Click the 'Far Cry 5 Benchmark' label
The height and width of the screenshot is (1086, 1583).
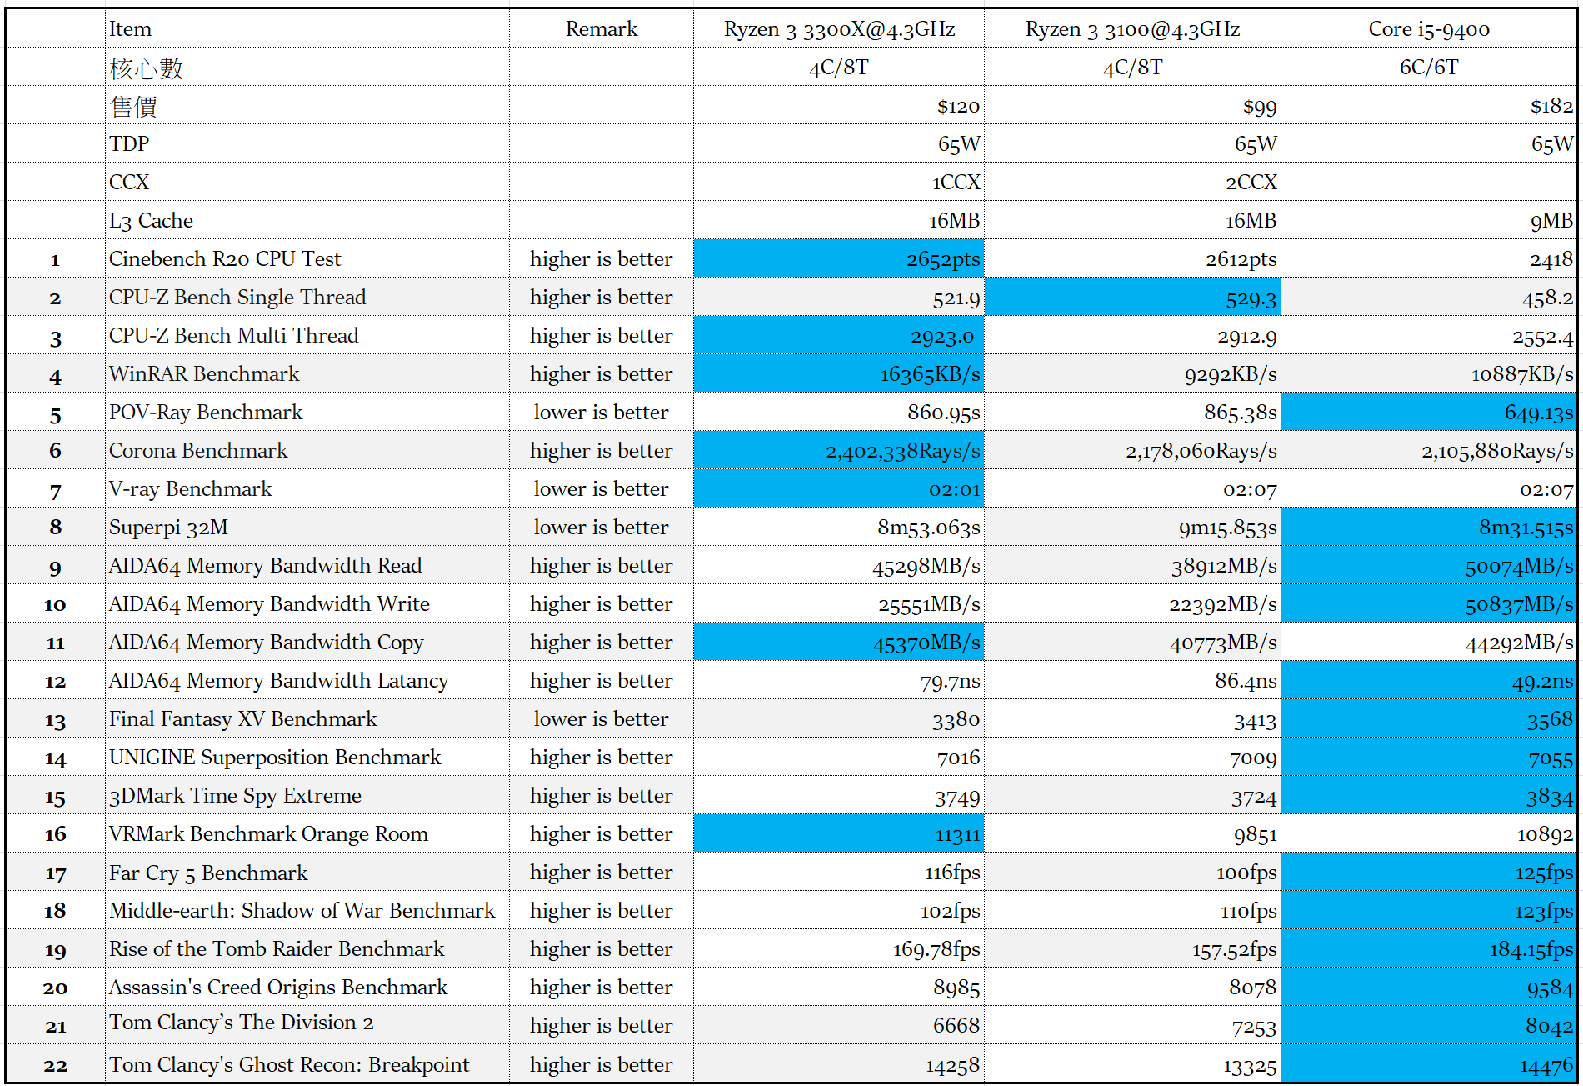tap(307, 872)
